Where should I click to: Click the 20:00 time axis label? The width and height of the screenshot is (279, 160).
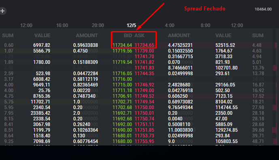pyautogui.click(x=98, y=25)
